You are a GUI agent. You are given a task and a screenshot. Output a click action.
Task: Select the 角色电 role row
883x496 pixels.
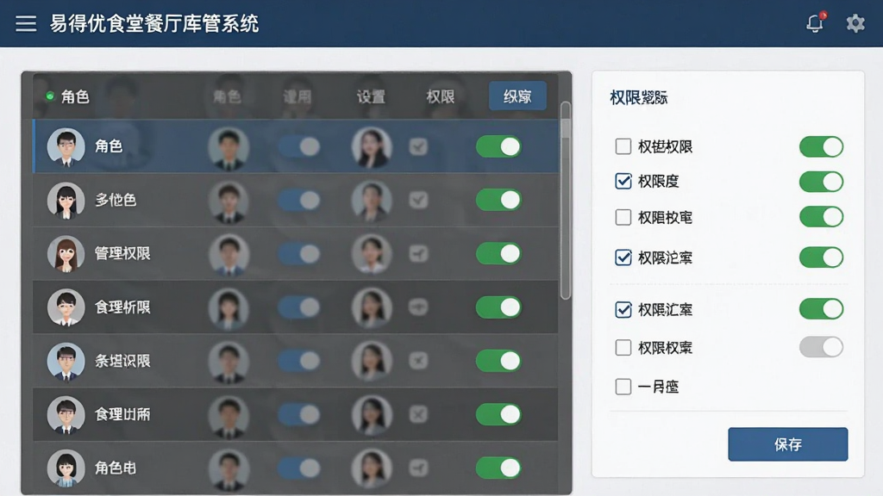pyautogui.click(x=295, y=468)
